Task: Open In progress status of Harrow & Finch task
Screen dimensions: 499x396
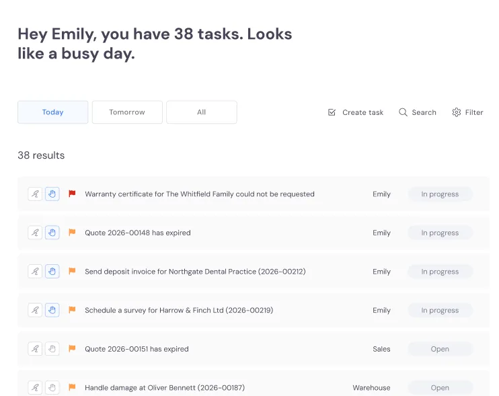Action: tap(440, 310)
